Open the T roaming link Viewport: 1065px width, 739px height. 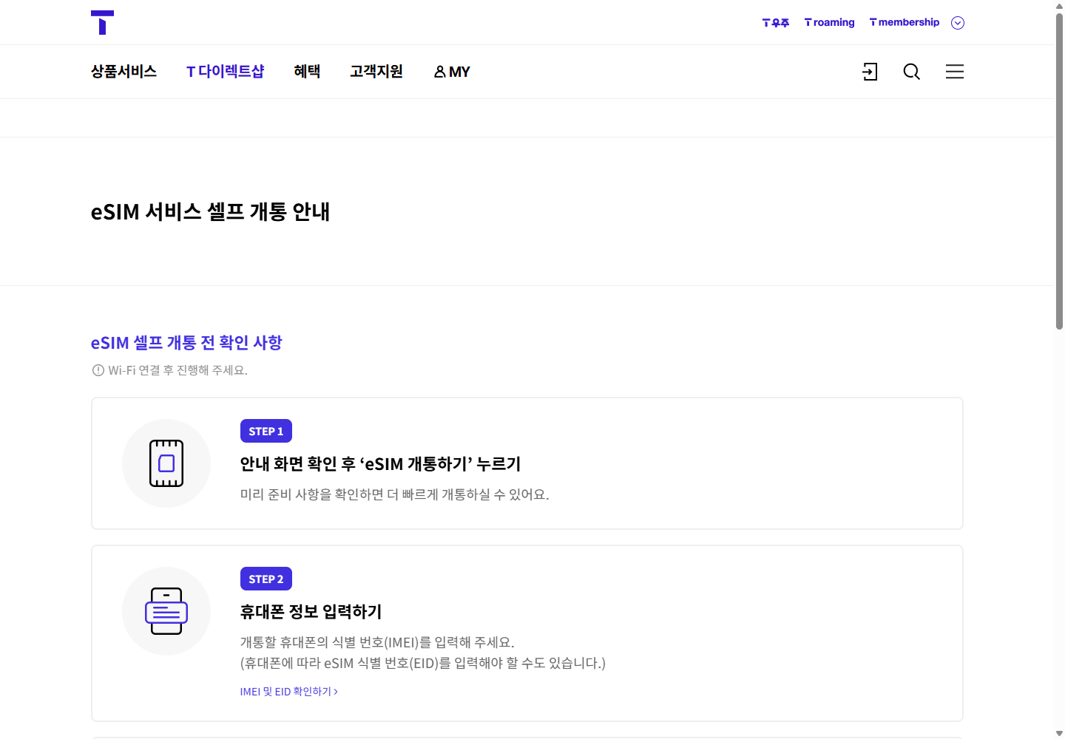pyautogui.click(x=829, y=22)
